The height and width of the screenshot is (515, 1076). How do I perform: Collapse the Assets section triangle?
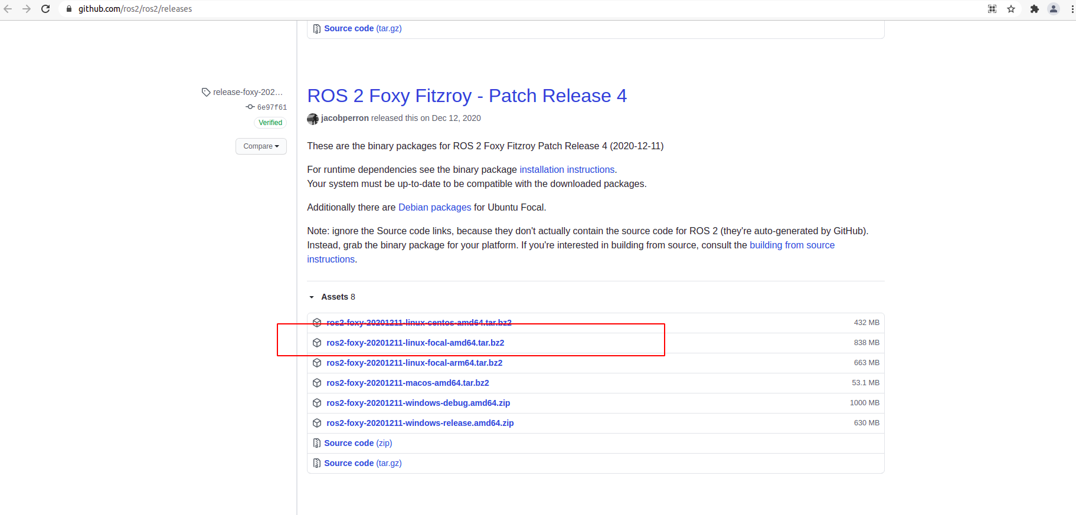pyautogui.click(x=312, y=297)
